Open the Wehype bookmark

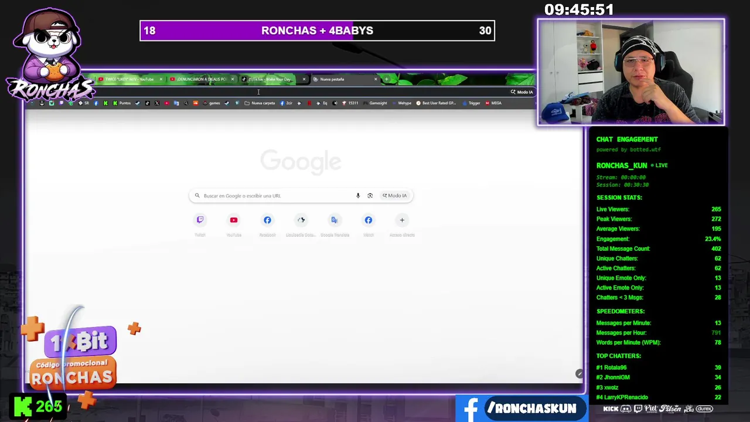click(401, 103)
